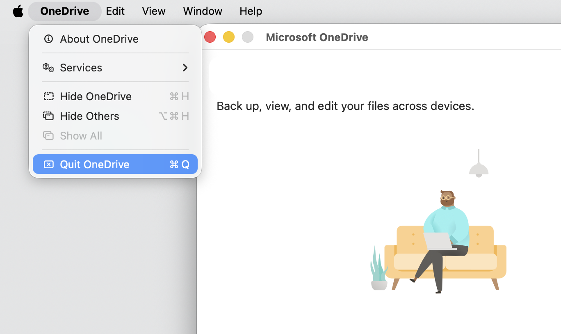Open the View menu
The height and width of the screenshot is (334, 561).
click(x=154, y=11)
